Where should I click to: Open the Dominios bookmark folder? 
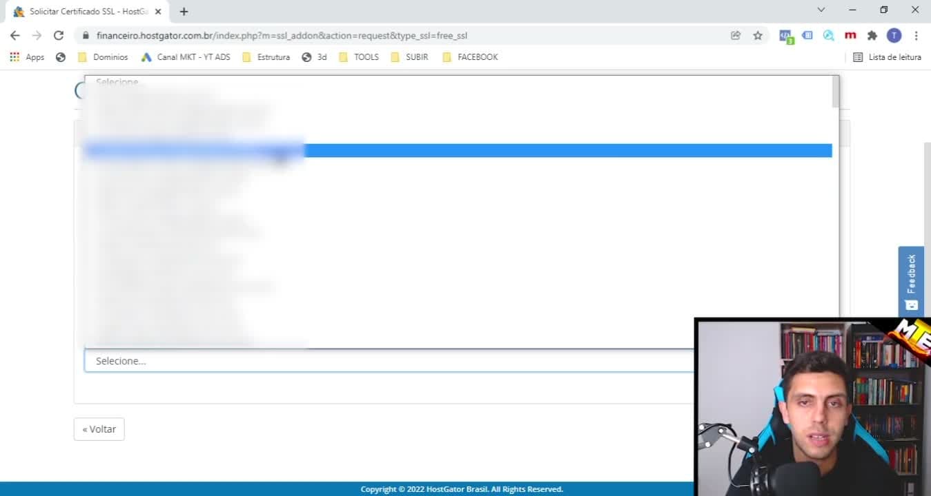pos(103,57)
